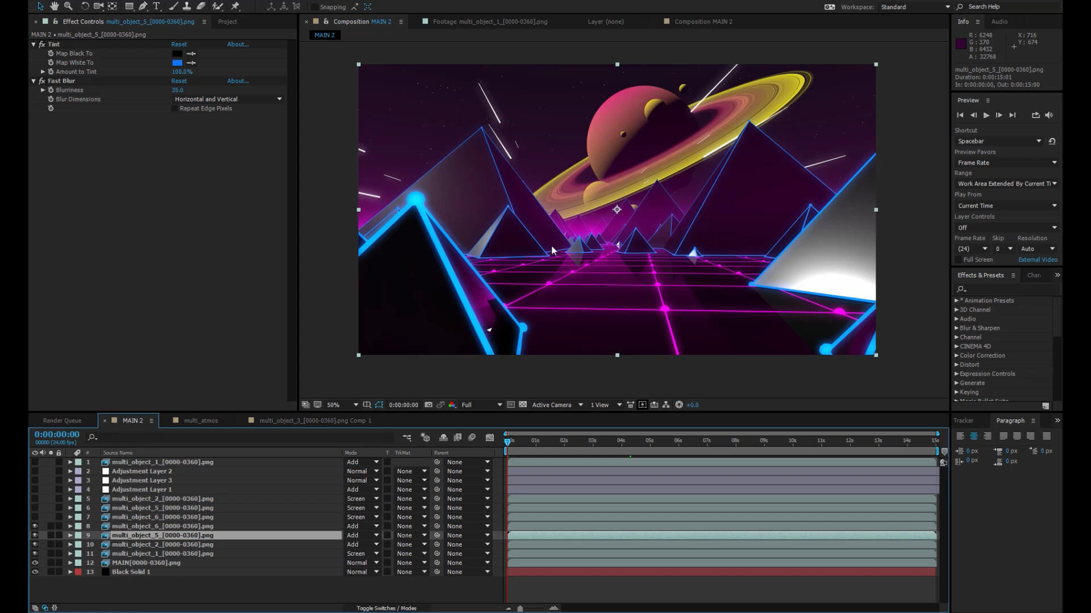Switch to the Project panel tab
Viewport: 1091px width, 613px height.
(x=227, y=22)
